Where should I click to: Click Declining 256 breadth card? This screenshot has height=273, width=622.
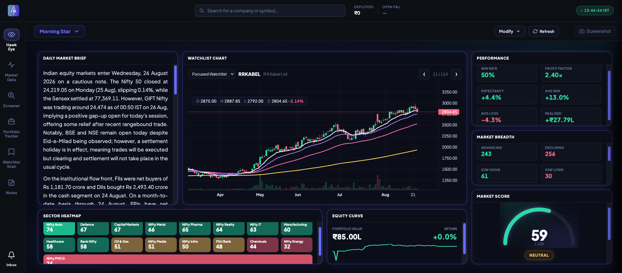[x=571, y=152]
